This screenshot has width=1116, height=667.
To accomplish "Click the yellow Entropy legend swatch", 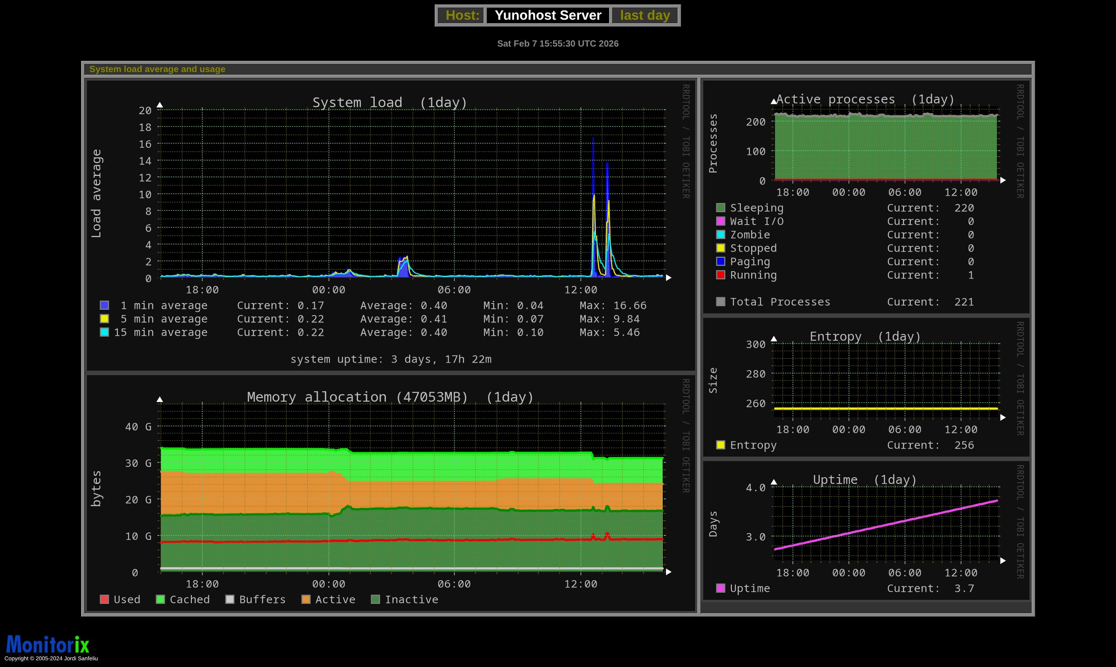I will [x=720, y=445].
